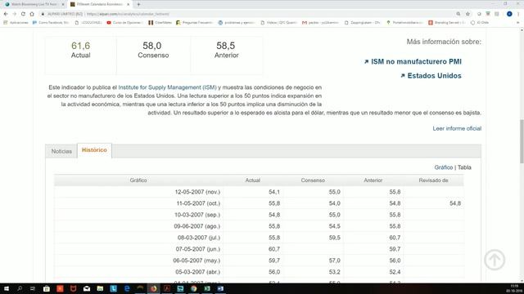Select the 07-05-2007 (jun.) row date
524x294 pixels.
coord(198,249)
